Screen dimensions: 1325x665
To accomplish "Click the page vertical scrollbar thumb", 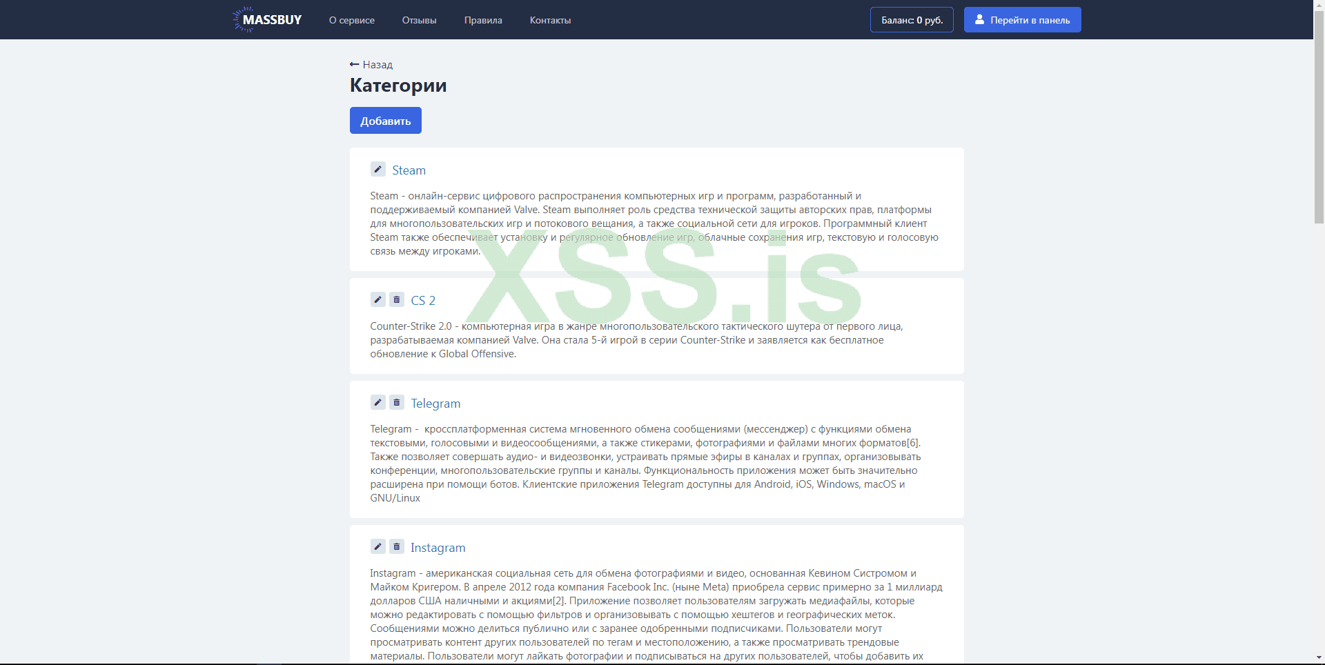I will pyautogui.click(x=1319, y=117).
